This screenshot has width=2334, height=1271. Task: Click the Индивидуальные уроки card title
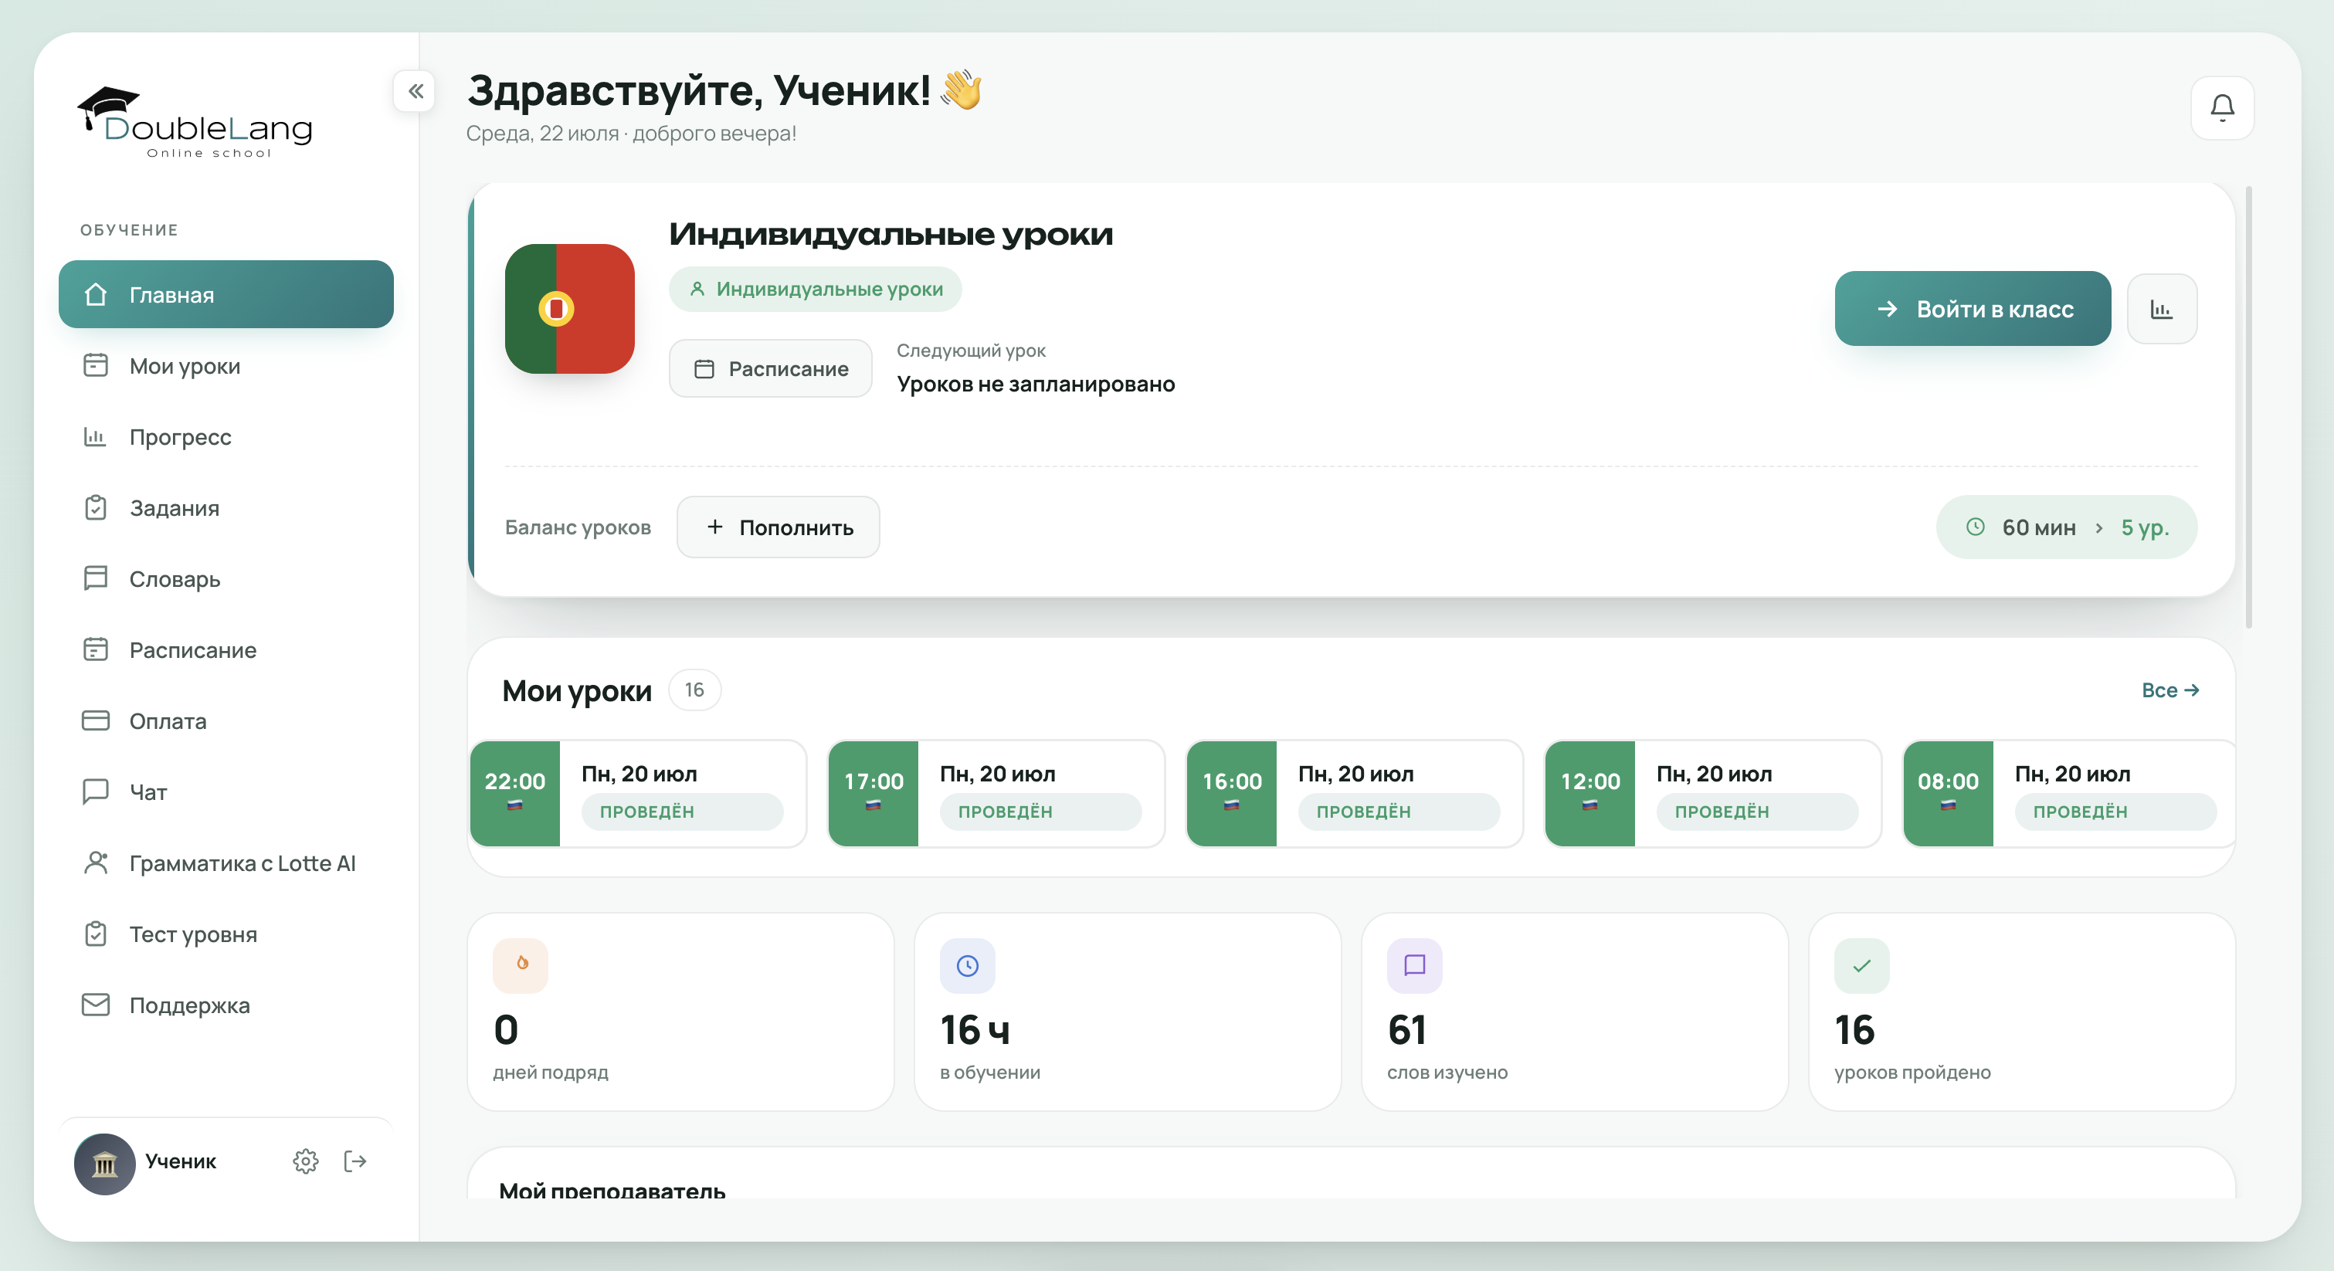[891, 234]
